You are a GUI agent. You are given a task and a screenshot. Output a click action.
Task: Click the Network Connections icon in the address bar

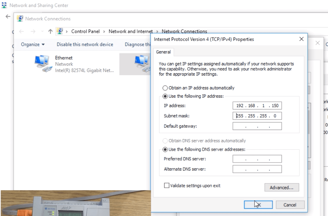[x=60, y=31]
